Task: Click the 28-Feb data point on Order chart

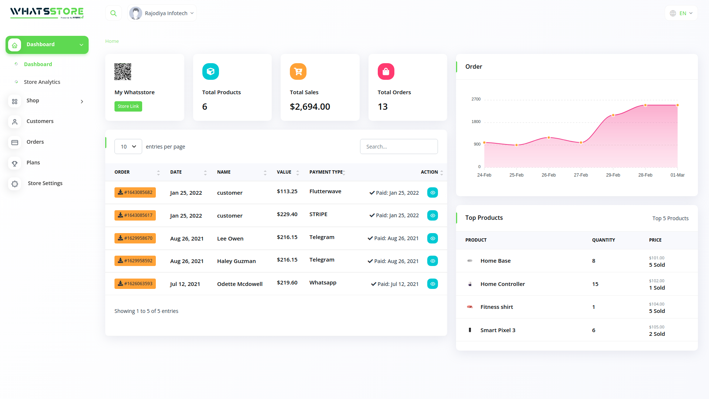Action: click(x=645, y=105)
